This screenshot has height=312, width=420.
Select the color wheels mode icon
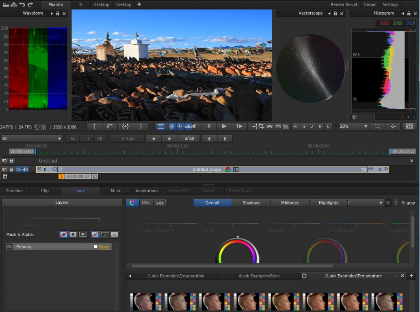(132, 203)
